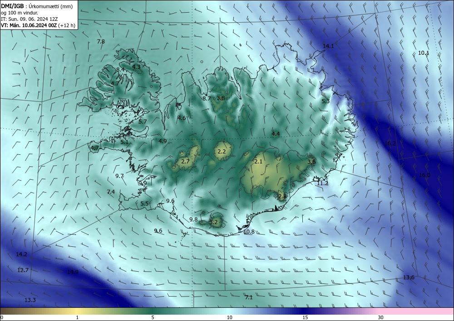Select the 11.2 precipitation value
The width and height of the screenshot is (454, 321).
click(x=322, y=184)
